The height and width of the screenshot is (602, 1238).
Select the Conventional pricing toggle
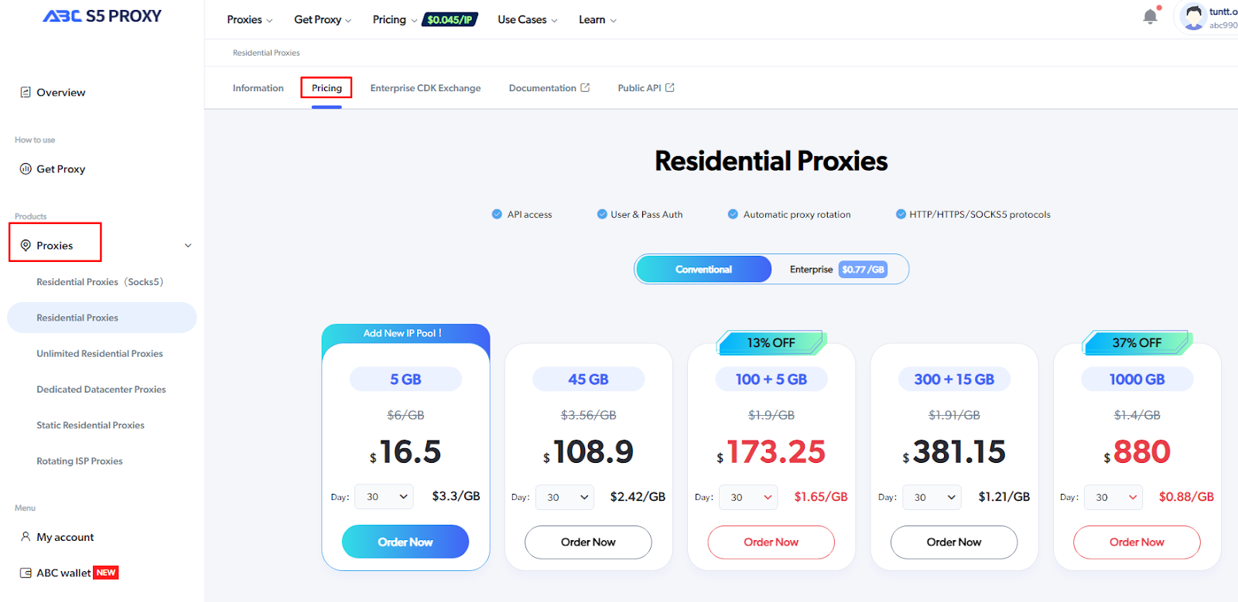tap(703, 269)
